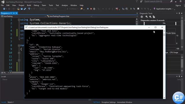The image size is (185, 104).
Task: Open the File menu
Action: click(2, 5)
